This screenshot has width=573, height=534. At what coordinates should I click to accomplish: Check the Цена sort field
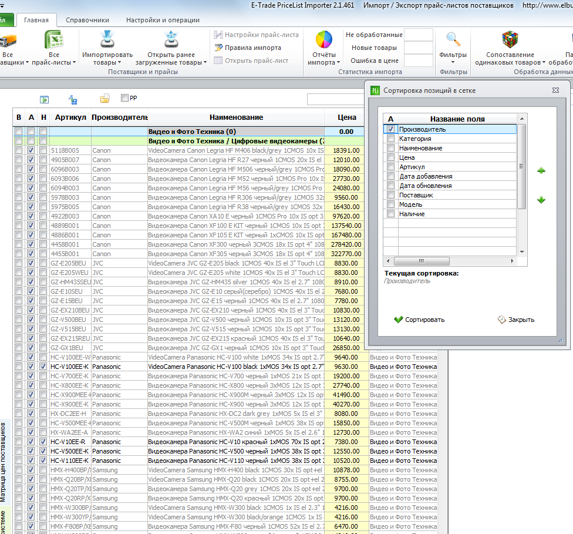click(x=390, y=157)
